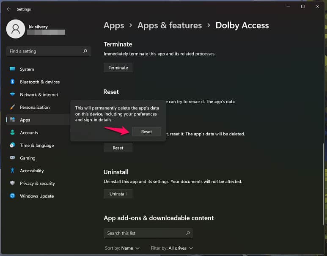The width and height of the screenshot is (327, 256).
Task: Expand the Sort by Name dropdown
Action: (x=124, y=248)
